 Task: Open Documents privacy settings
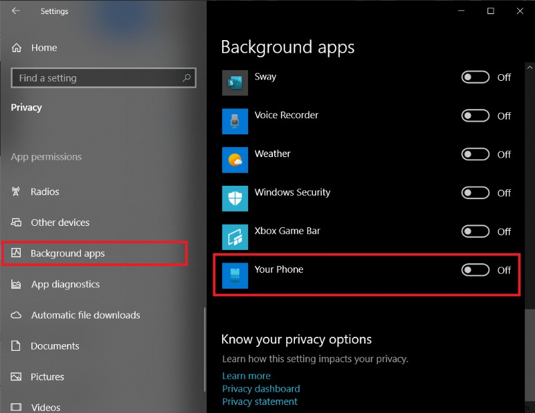click(55, 346)
